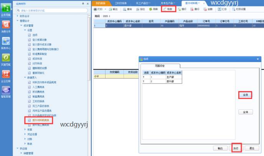Open 企业互联 sidebar icon
The width and height of the screenshot is (264, 156).
coord(6,74)
